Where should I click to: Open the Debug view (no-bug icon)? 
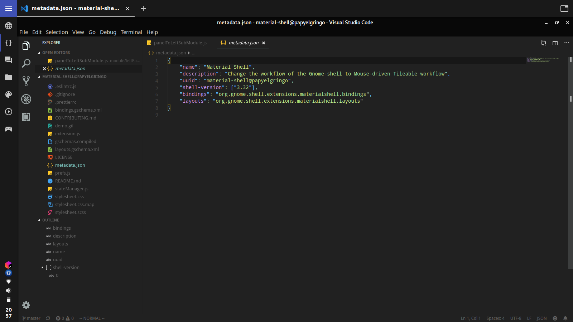coord(26,99)
